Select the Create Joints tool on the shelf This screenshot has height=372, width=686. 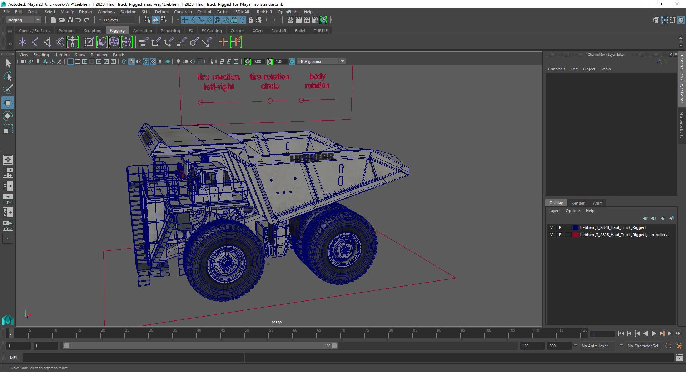point(35,42)
